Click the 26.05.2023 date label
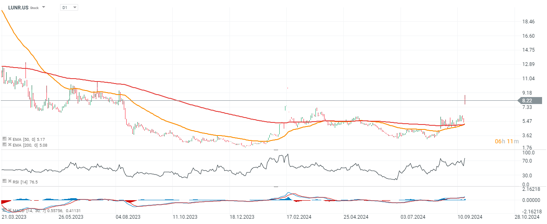Viewport: 547px width, 224px height. 71,217
